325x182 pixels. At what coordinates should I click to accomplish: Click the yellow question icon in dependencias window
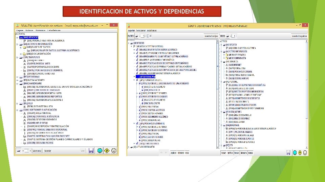[300, 153]
